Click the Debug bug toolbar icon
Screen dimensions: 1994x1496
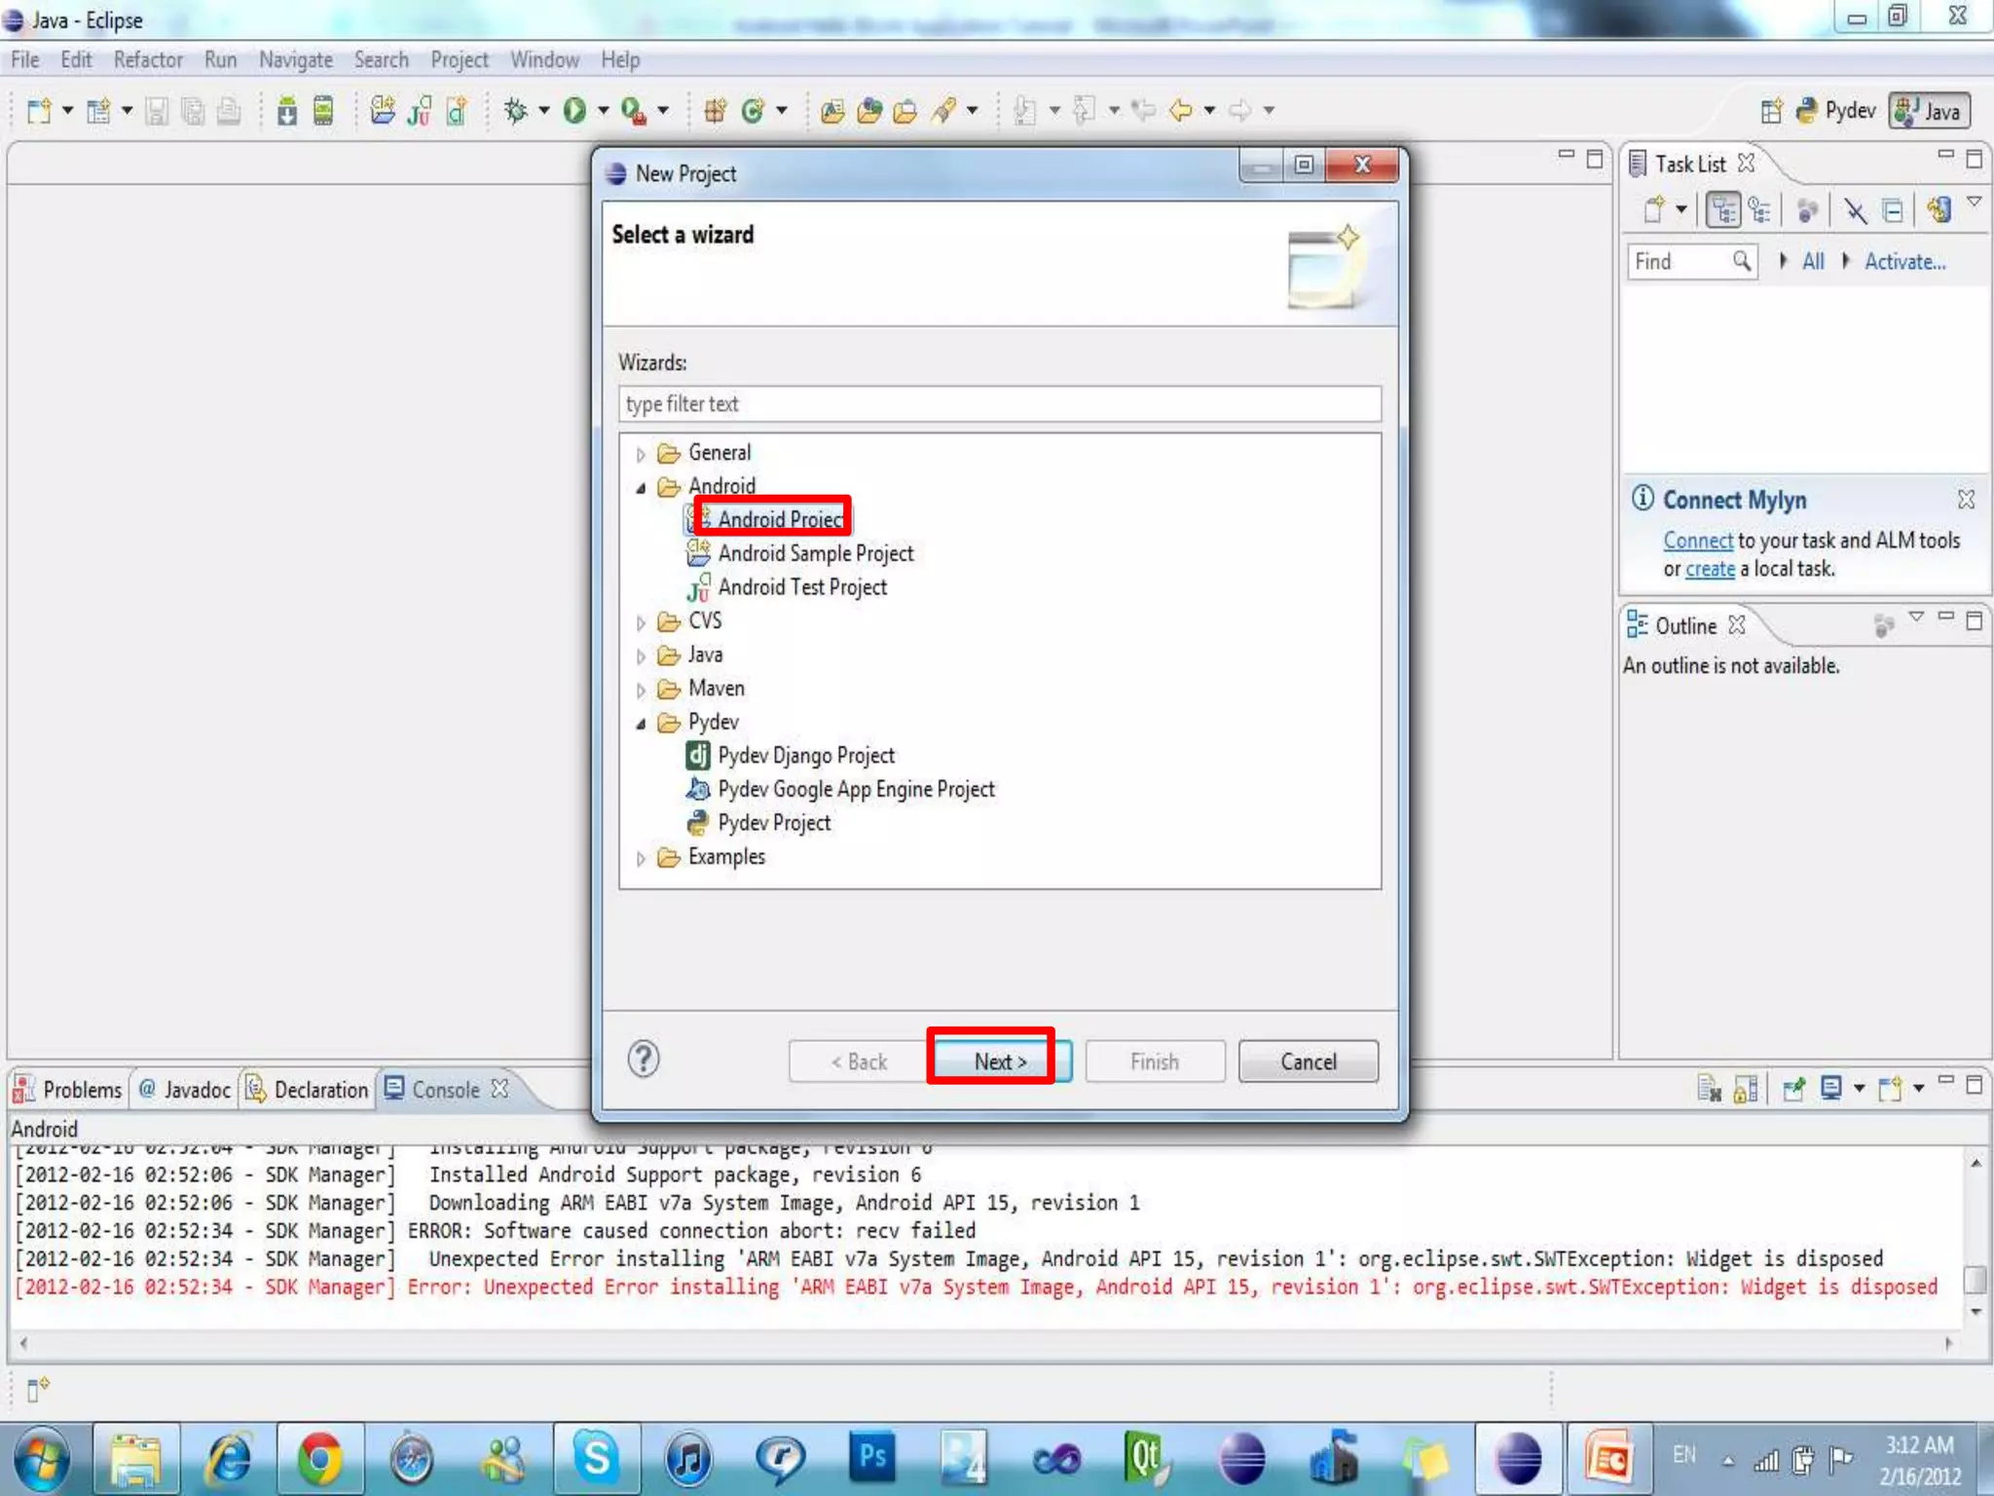coord(516,111)
